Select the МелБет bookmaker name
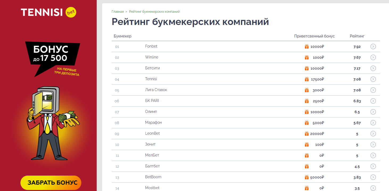Image resolution: width=389 pixels, height=191 pixels. click(152, 155)
